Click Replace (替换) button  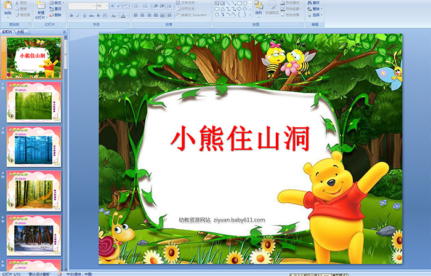click(315, 9)
